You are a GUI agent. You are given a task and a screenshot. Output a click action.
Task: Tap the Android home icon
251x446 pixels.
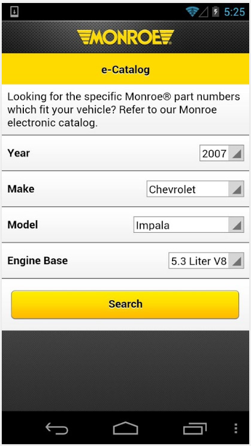pyautogui.click(x=126, y=429)
